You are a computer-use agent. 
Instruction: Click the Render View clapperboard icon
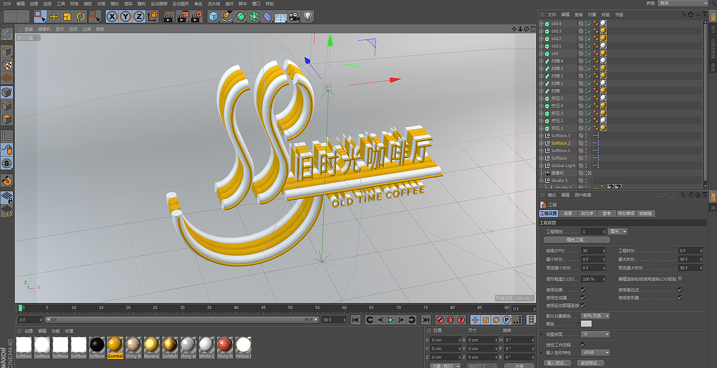pyautogui.click(x=170, y=16)
